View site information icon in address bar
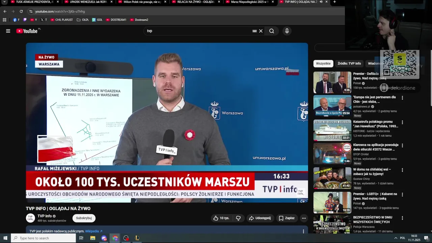Screen dimensions: 432x243 pos(31,11)
